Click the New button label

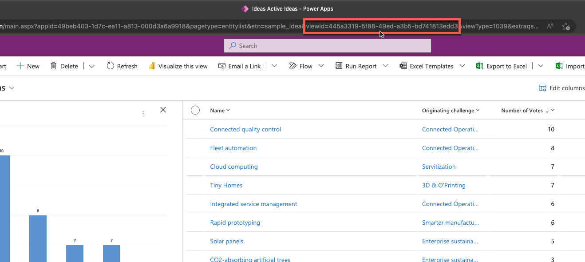click(x=33, y=66)
